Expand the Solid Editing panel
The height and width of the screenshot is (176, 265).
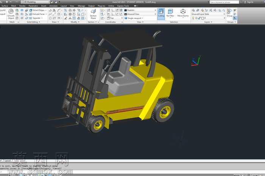tap(33, 22)
